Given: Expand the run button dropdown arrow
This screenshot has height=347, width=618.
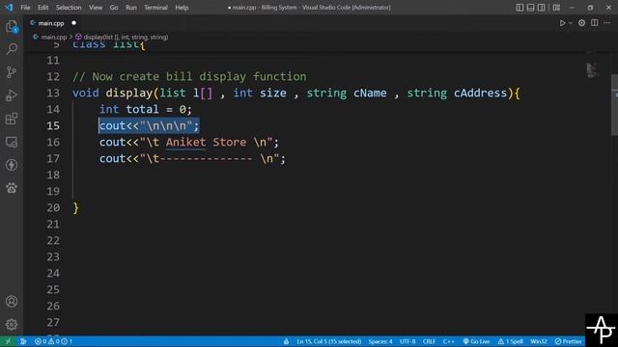Looking at the screenshot, I should tap(571, 23).
